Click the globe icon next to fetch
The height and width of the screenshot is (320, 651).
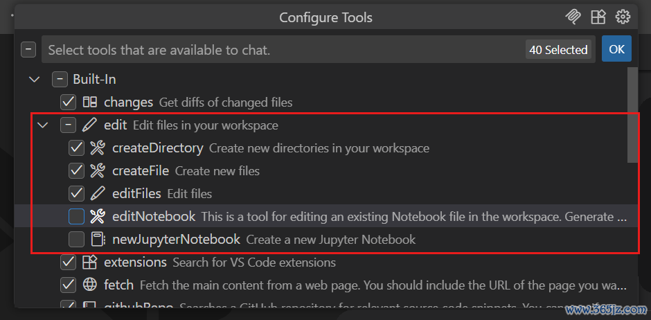(90, 285)
